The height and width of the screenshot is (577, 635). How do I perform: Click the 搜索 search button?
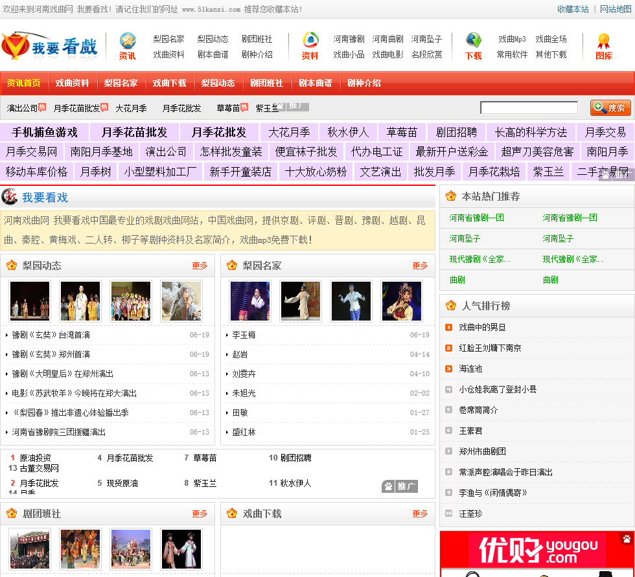[x=610, y=108]
